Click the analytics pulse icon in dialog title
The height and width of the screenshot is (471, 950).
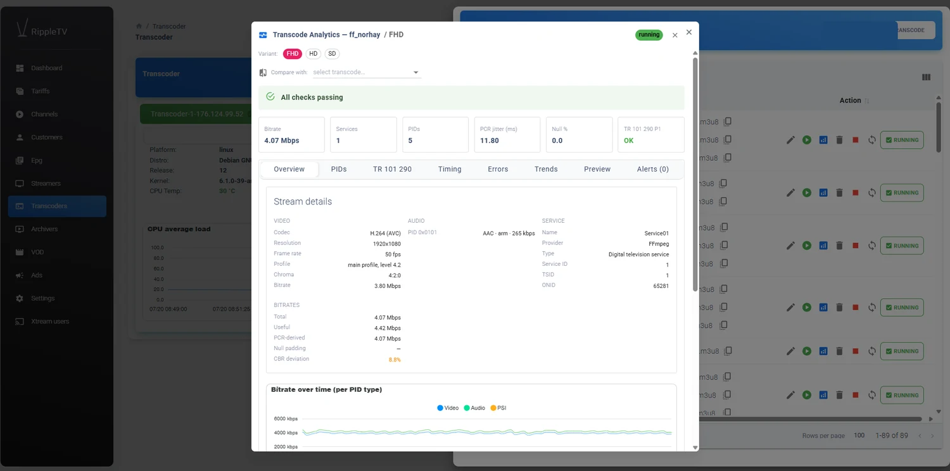[x=263, y=35]
